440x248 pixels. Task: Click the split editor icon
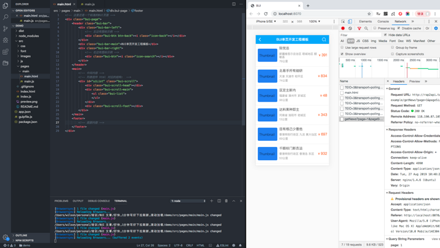pyautogui.click(x=234, y=4)
